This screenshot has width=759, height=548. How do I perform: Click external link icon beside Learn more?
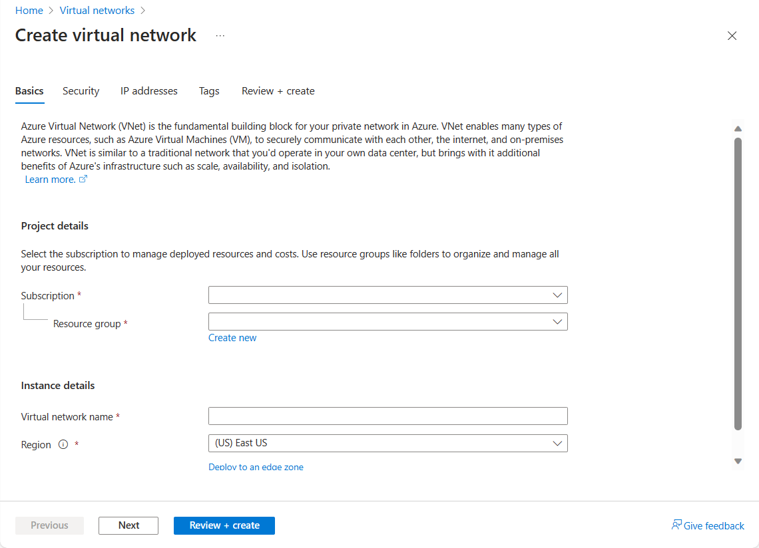[83, 179]
